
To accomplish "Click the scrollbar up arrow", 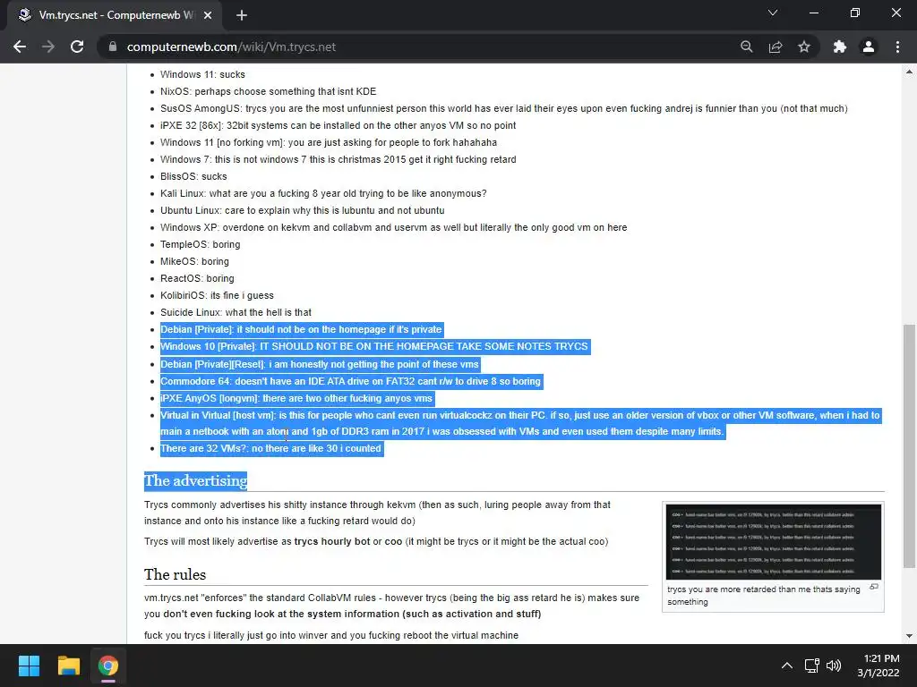I will [909, 72].
